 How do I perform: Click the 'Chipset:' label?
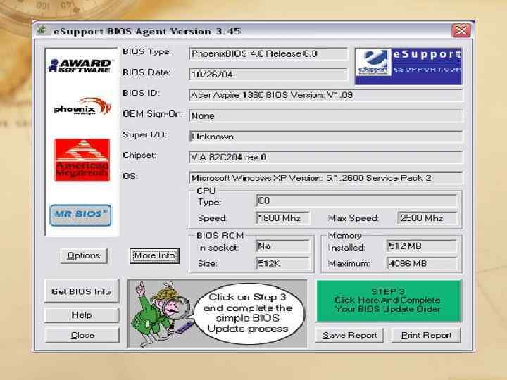pos(139,156)
